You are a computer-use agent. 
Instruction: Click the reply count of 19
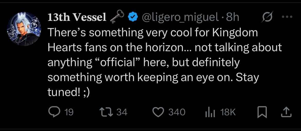[x=69, y=112]
